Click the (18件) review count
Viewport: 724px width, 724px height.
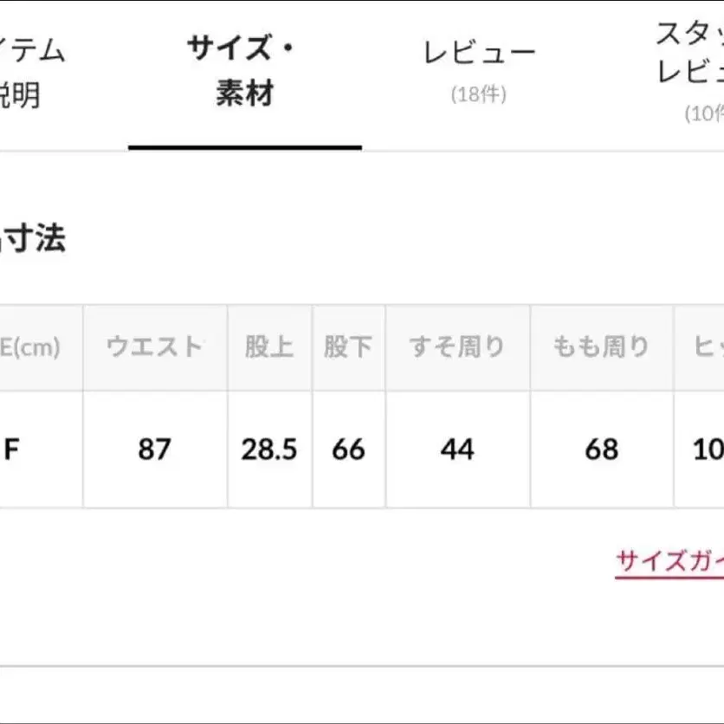(479, 94)
